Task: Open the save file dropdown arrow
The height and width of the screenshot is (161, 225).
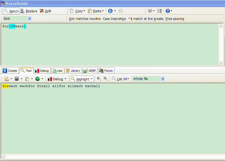Action: 22,79
